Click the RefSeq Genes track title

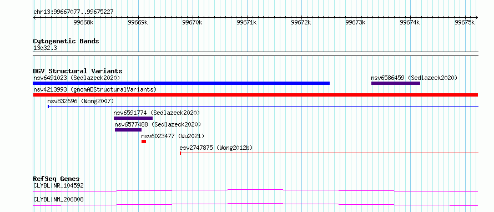(57, 179)
